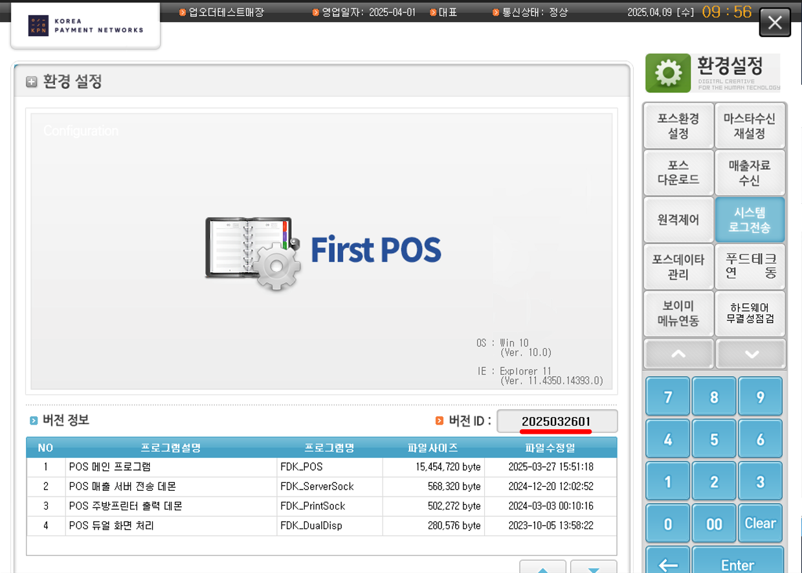Tap keypad digit 5
The image size is (802, 573).
click(x=714, y=439)
